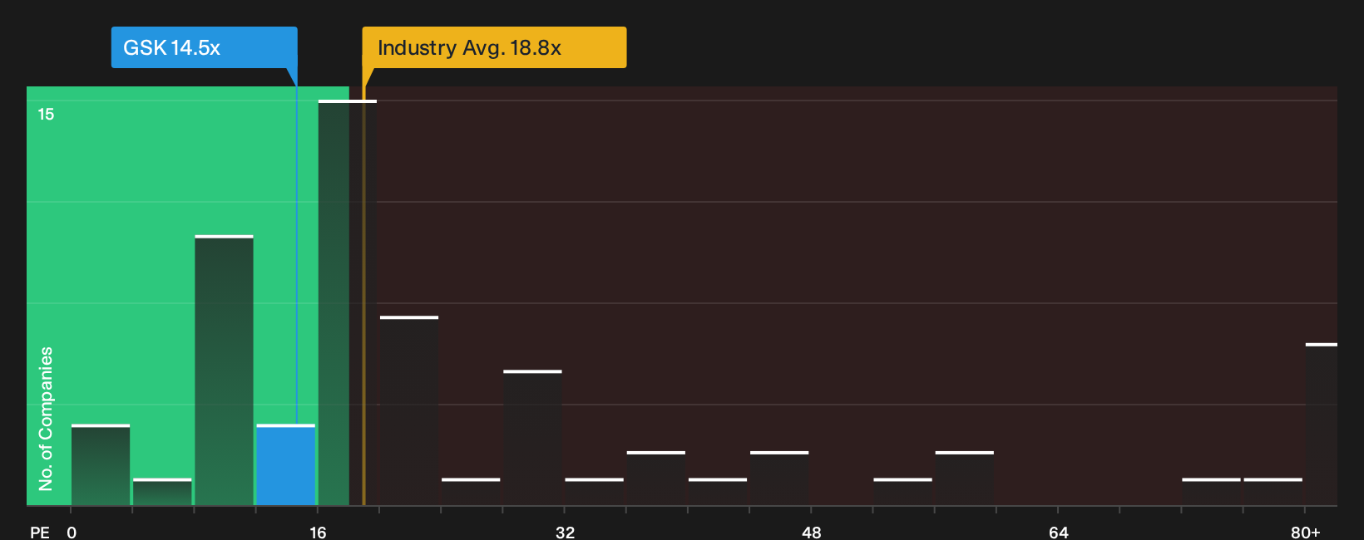
Task: Click the bar starting at PE 0
Action: tap(101, 465)
